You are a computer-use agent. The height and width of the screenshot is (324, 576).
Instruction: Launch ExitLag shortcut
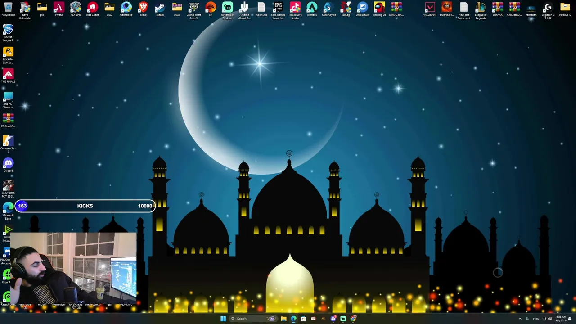click(x=346, y=9)
